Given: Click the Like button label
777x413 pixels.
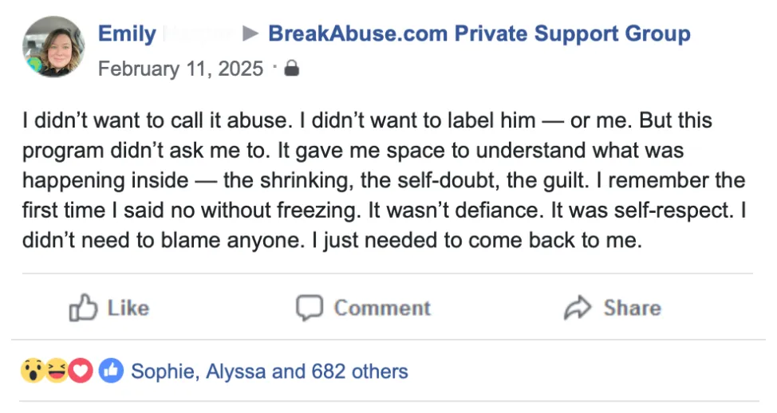Looking at the screenshot, I should (x=128, y=308).
